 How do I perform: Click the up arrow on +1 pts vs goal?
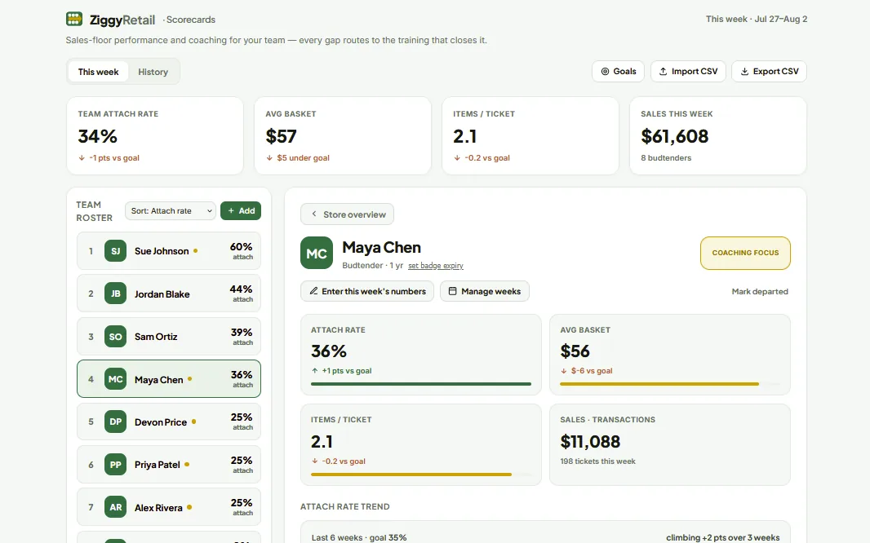pos(314,371)
